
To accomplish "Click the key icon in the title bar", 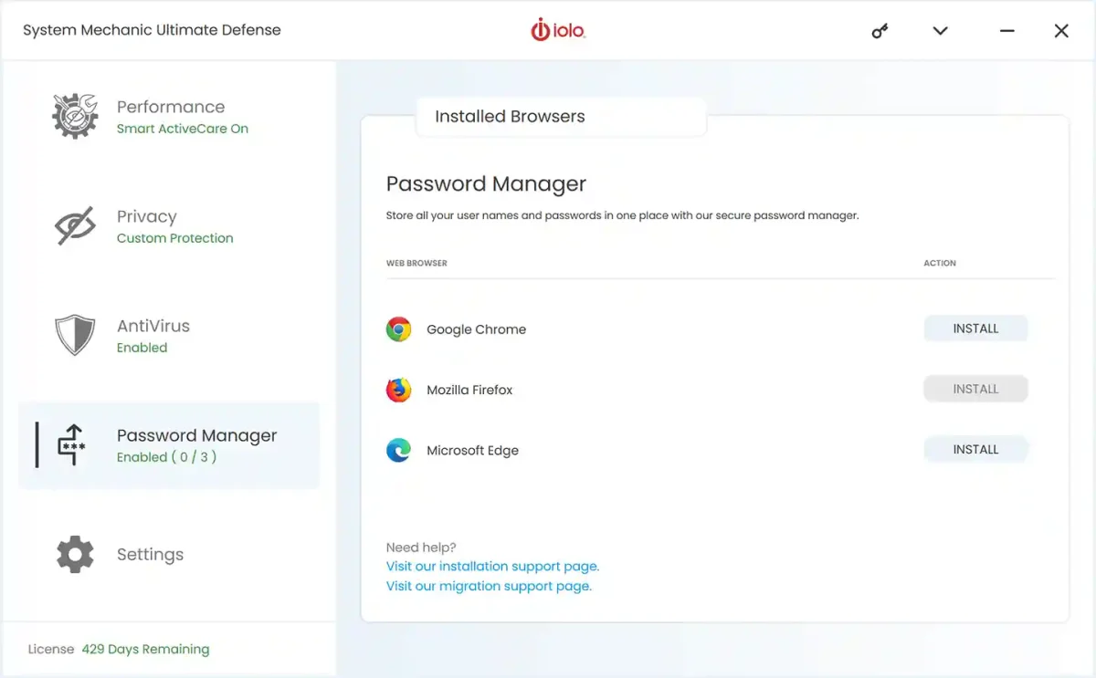I will 880,30.
